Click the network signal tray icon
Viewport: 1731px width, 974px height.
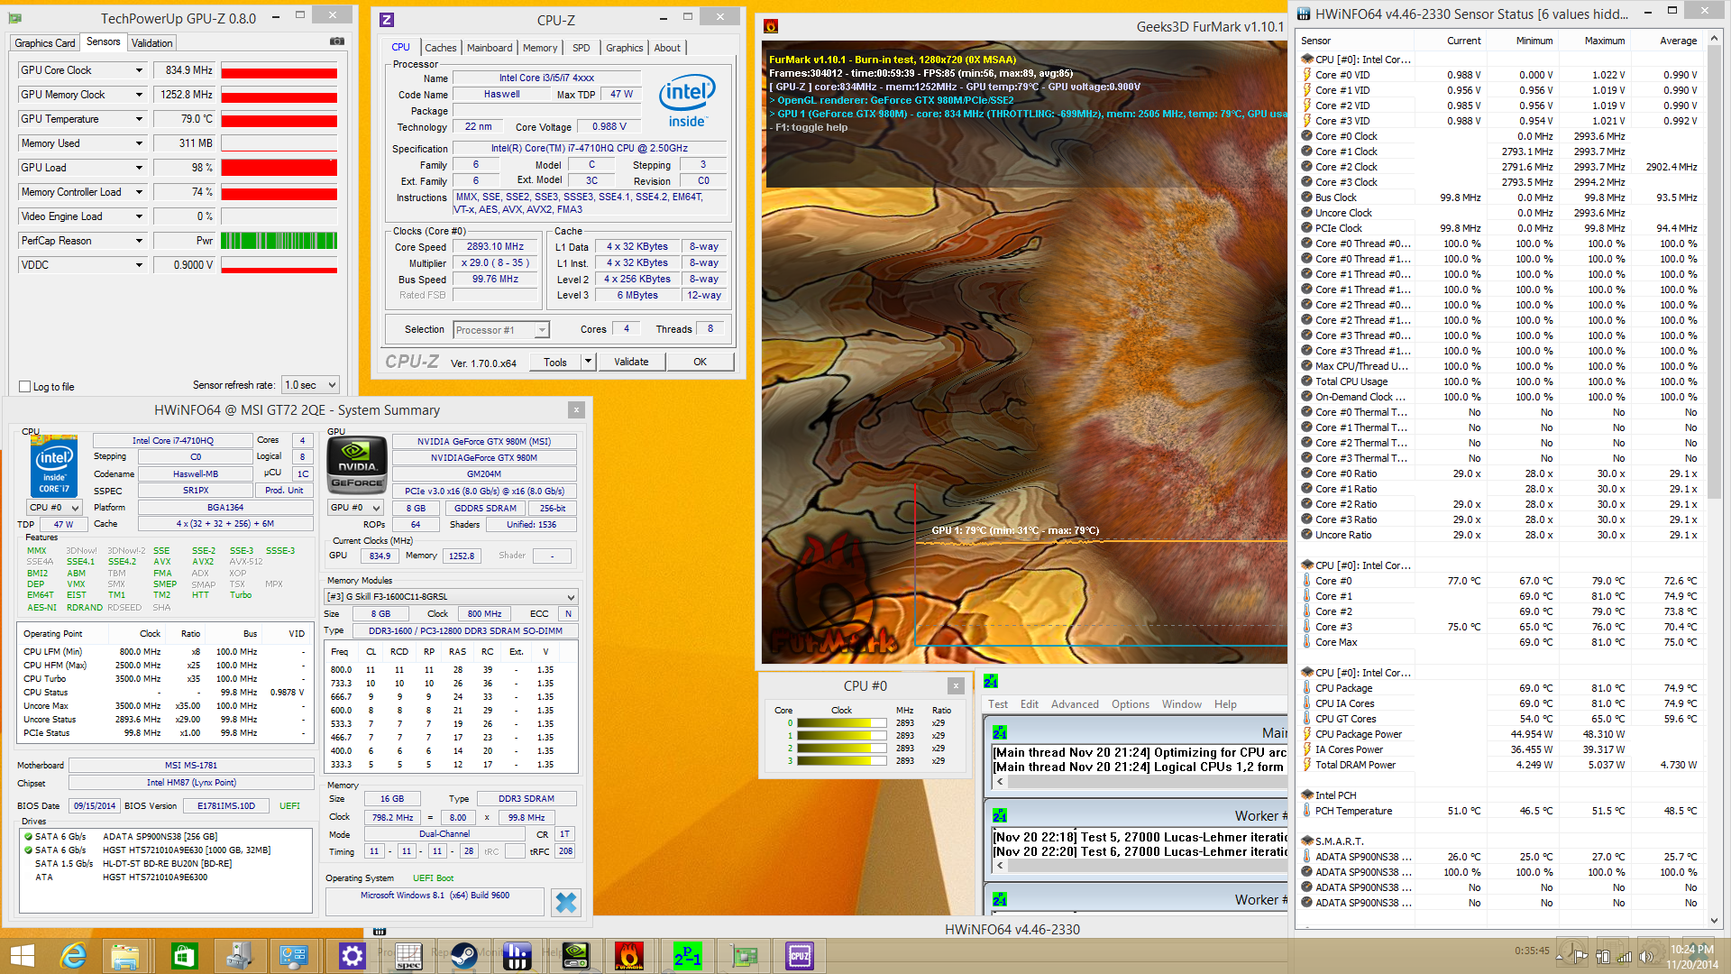pyautogui.click(x=1625, y=956)
